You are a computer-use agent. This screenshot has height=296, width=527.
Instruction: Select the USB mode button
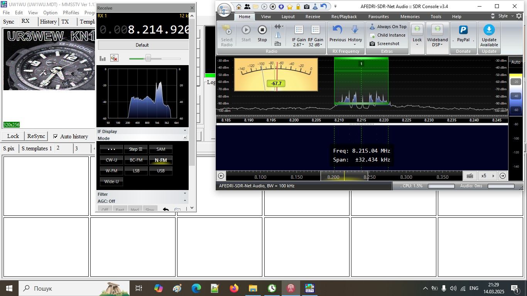160,171
